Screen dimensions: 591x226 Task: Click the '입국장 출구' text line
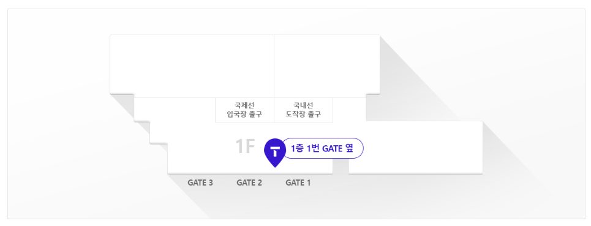click(x=244, y=115)
